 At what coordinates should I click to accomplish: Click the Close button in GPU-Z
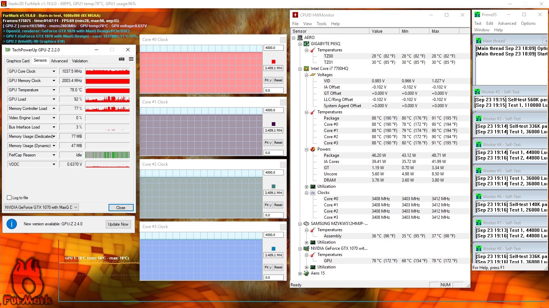tap(121, 208)
